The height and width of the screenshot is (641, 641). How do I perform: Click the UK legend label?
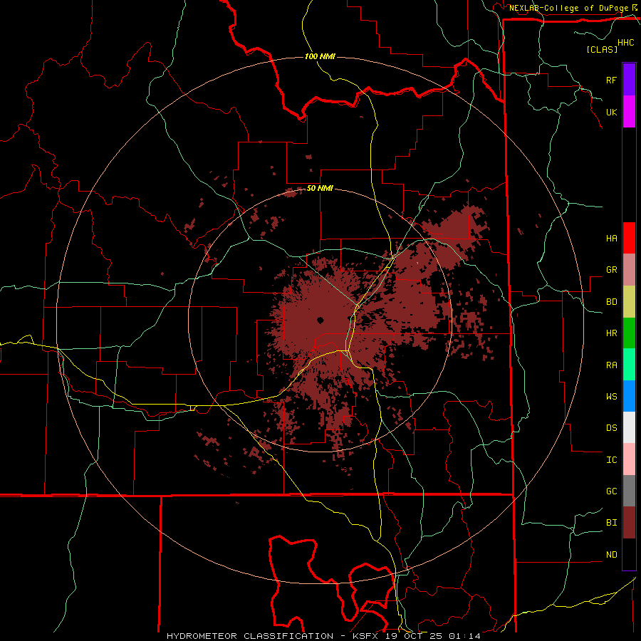(x=611, y=112)
